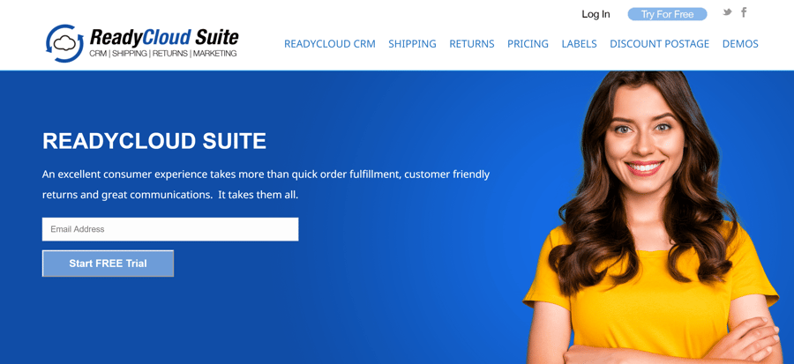Focus the Email Address input field

coord(170,229)
